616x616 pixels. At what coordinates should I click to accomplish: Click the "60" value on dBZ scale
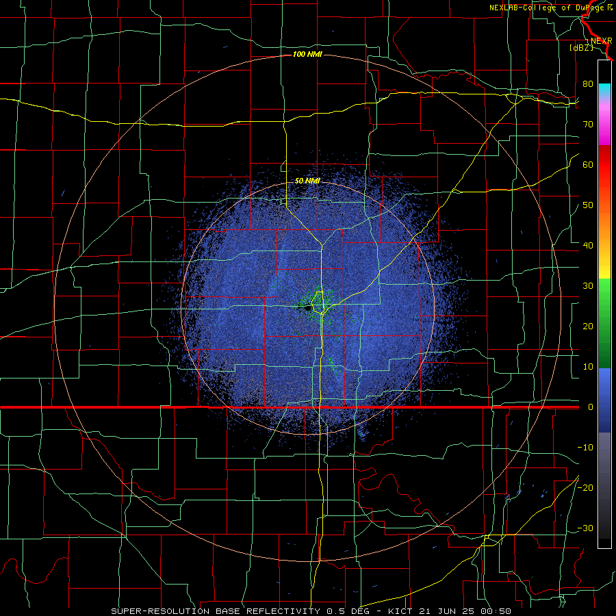(x=588, y=165)
